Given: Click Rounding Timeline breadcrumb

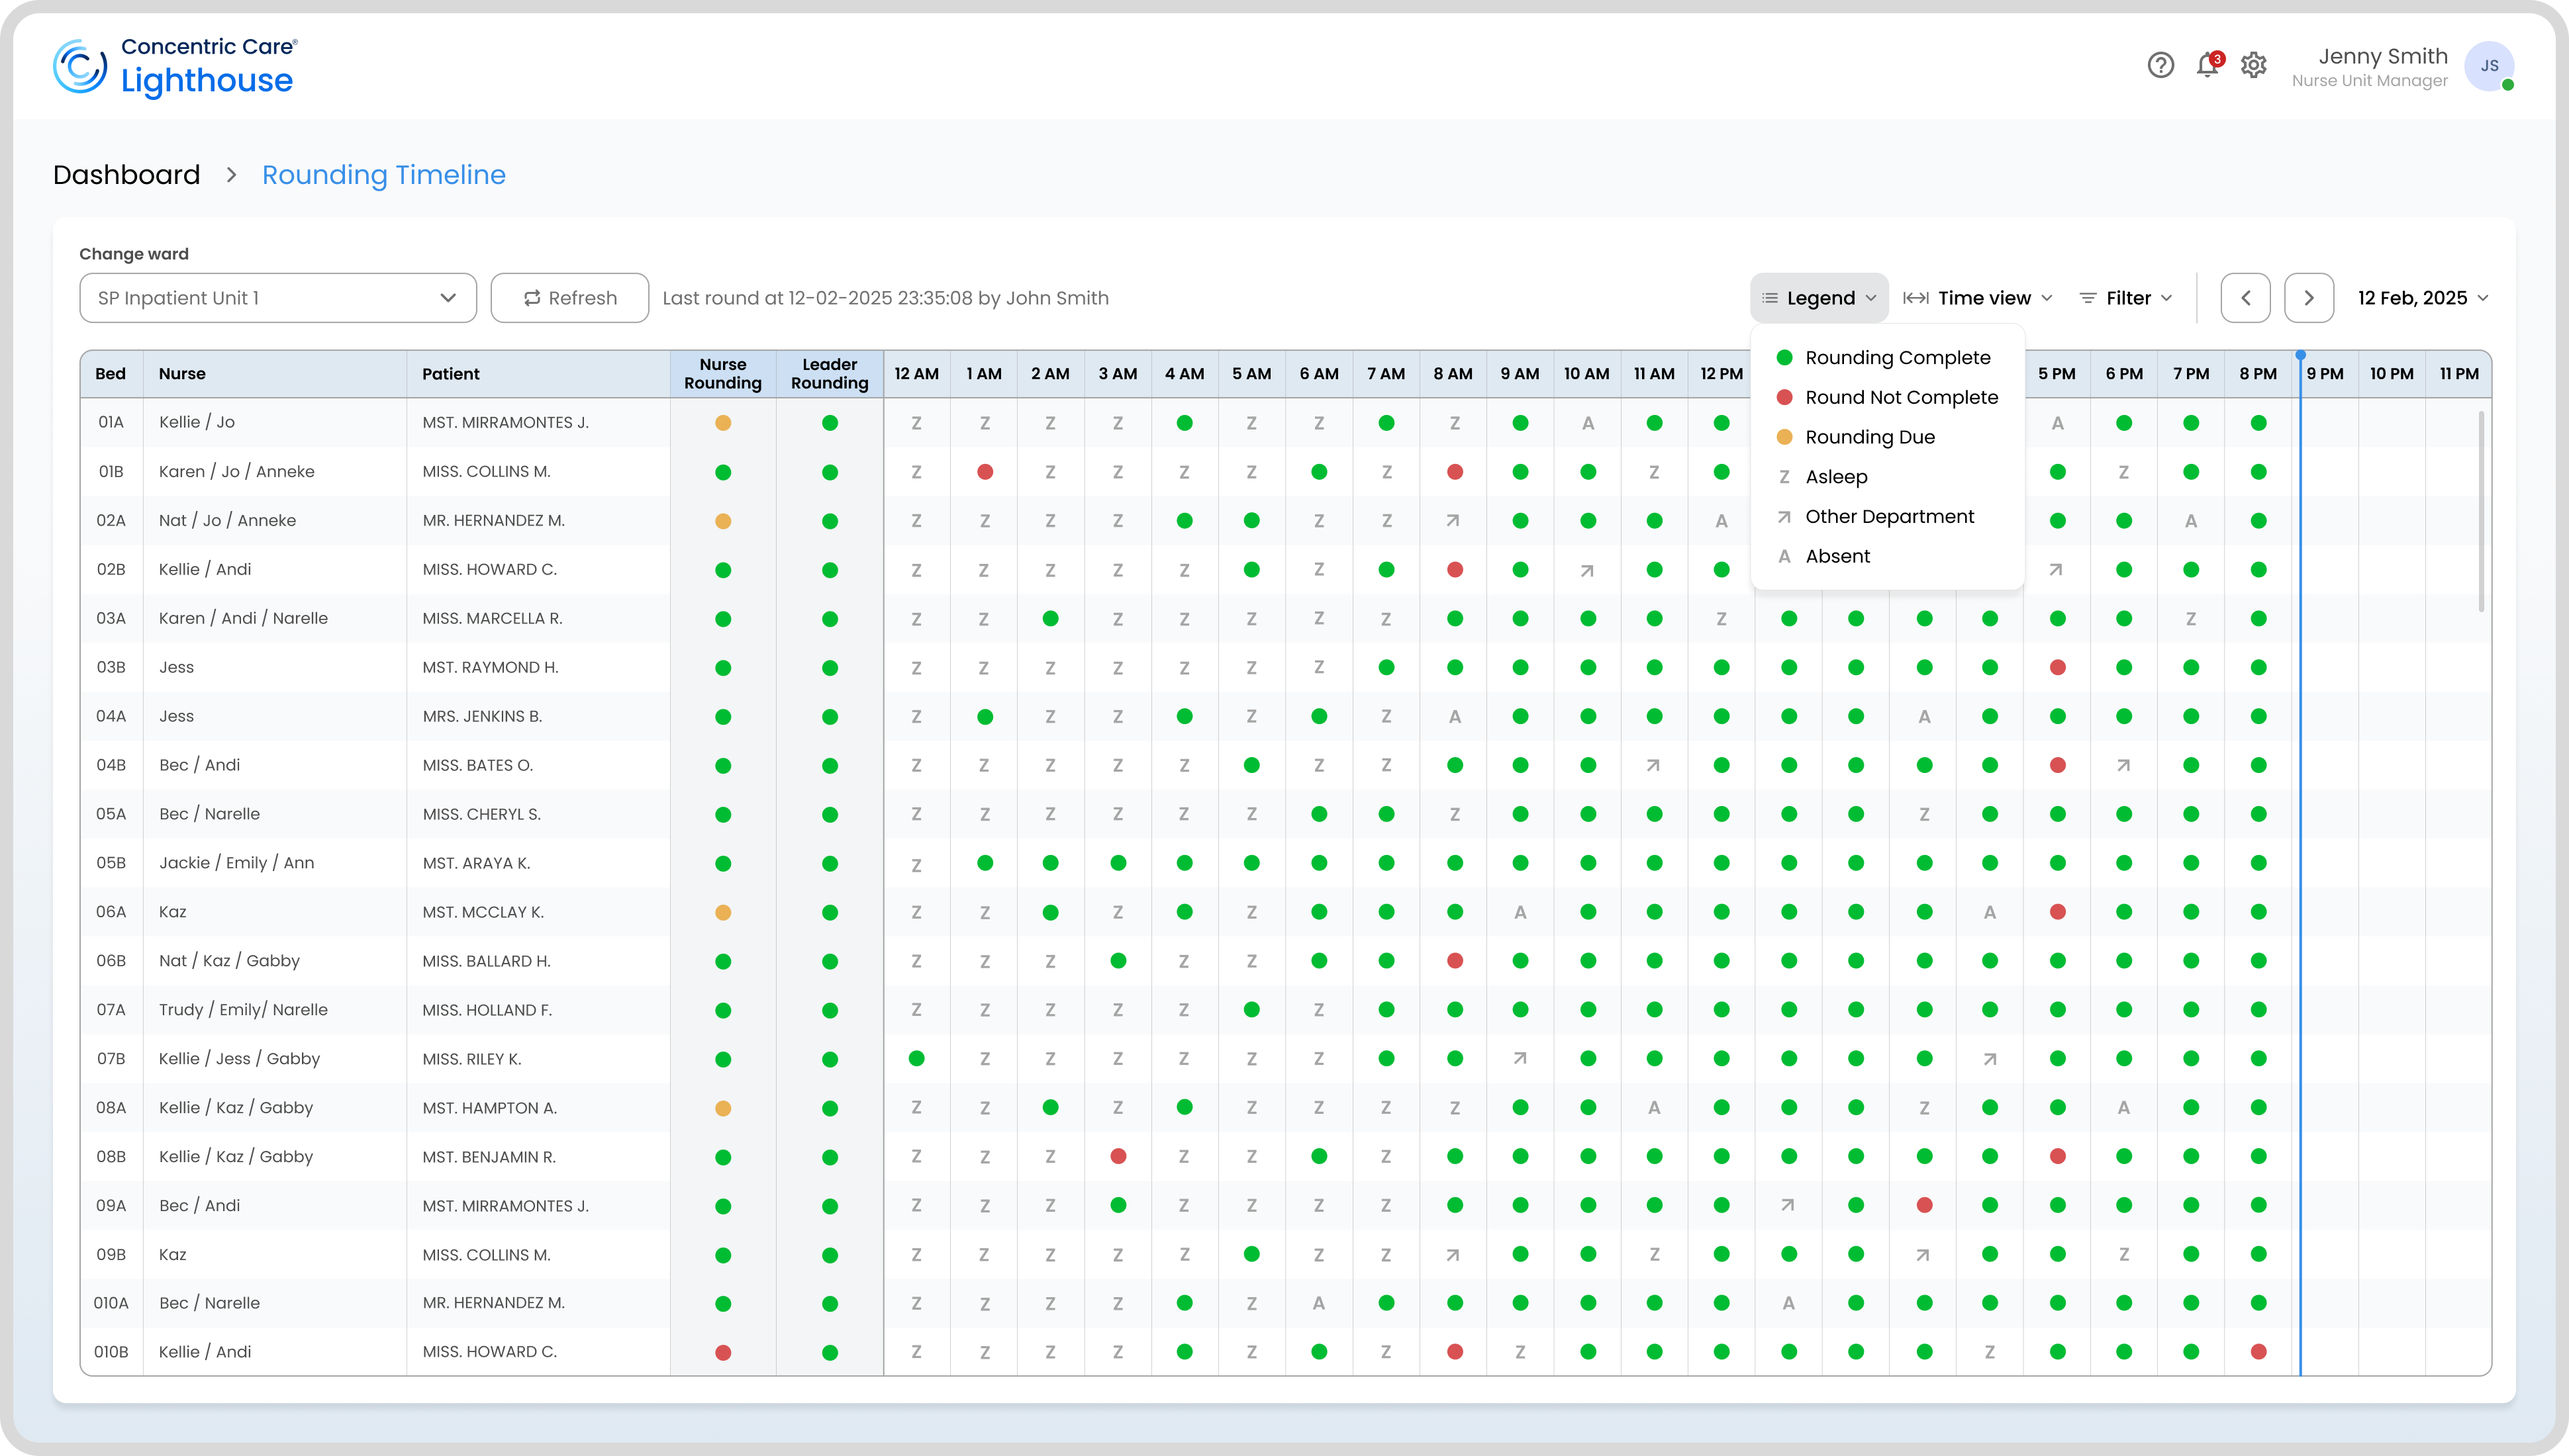Looking at the screenshot, I should pos(384,175).
